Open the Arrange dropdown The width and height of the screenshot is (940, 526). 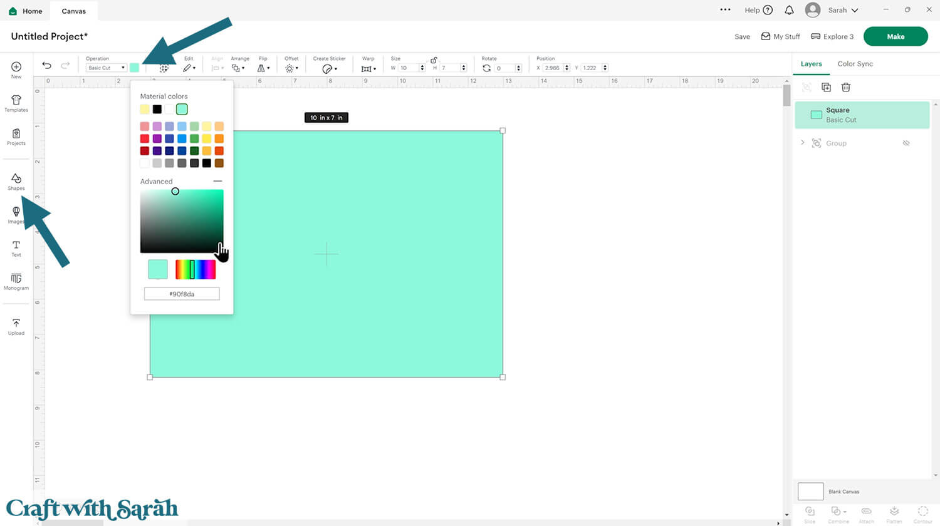coord(238,68)
